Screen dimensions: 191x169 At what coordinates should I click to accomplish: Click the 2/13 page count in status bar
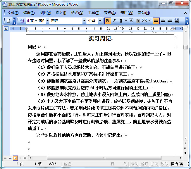point(53,164)
